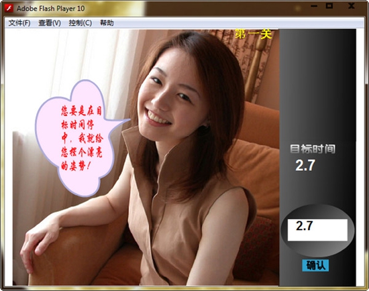Click the Flash Player icon in title bar
This screenshot has height=291, width=369.
click(9, 9)
